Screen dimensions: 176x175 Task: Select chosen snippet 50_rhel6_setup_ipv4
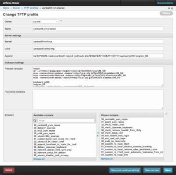coord(112,133)
